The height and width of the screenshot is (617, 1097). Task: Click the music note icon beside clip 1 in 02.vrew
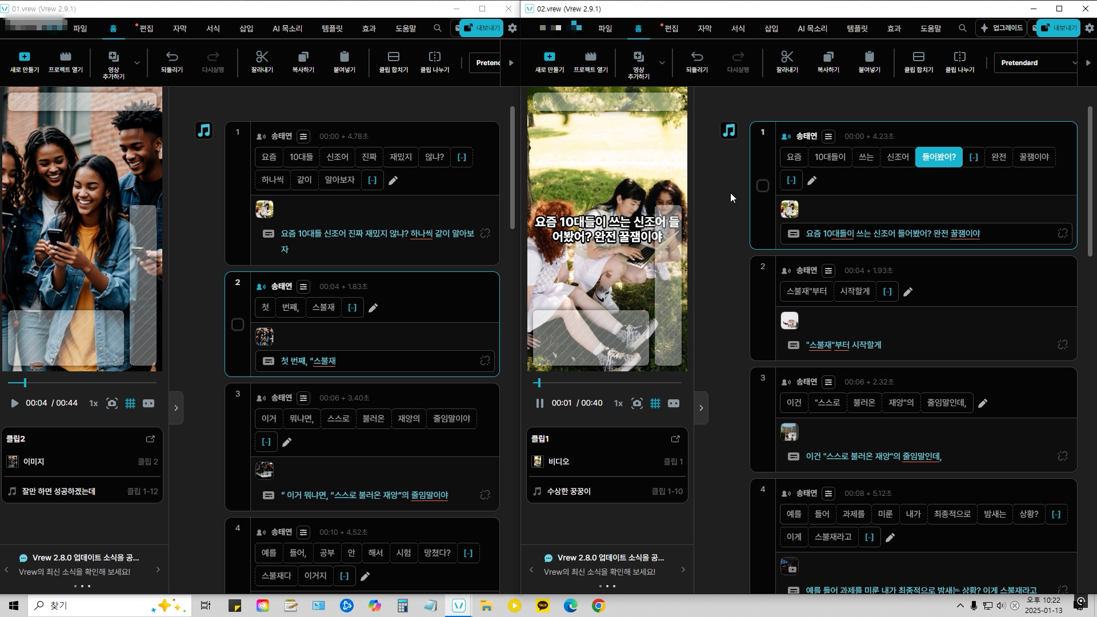coord(728,131)
